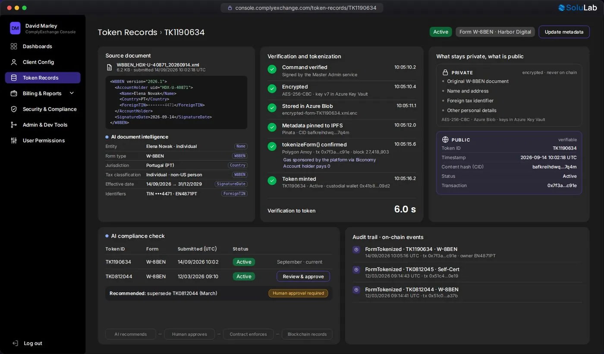Click the globe icon next to PUBLIC

tap(445, 140)
